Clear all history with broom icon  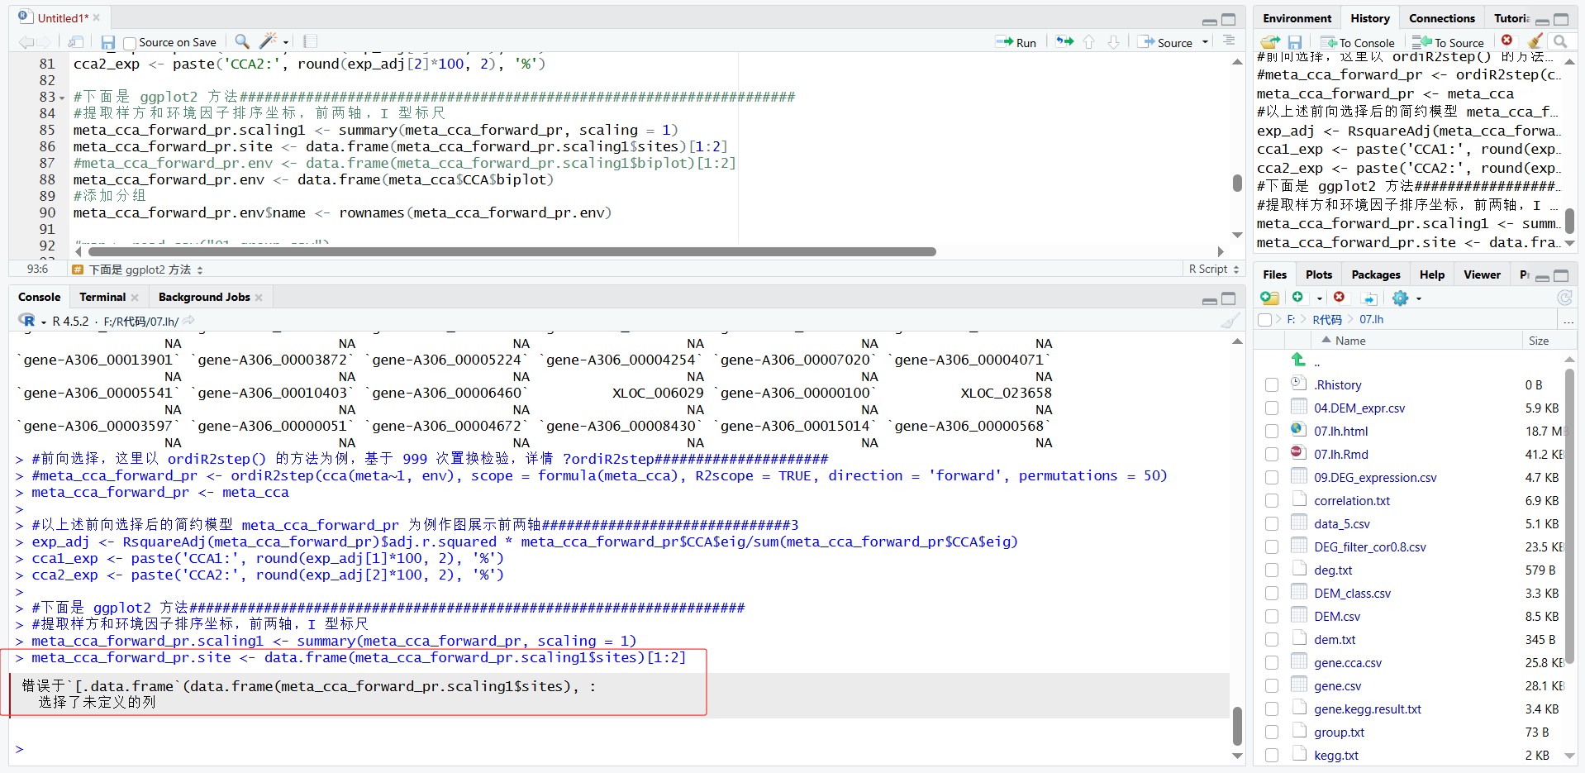1535,41
